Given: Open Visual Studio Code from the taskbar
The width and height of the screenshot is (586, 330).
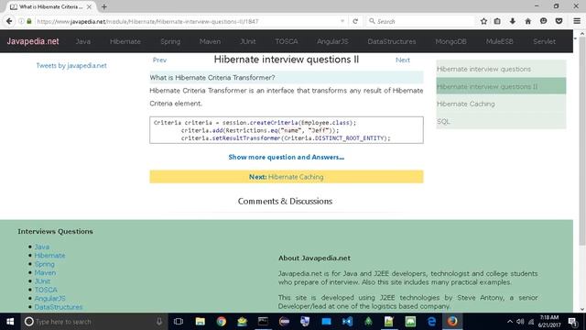Looking at the screenshot, I should point(347,322).
